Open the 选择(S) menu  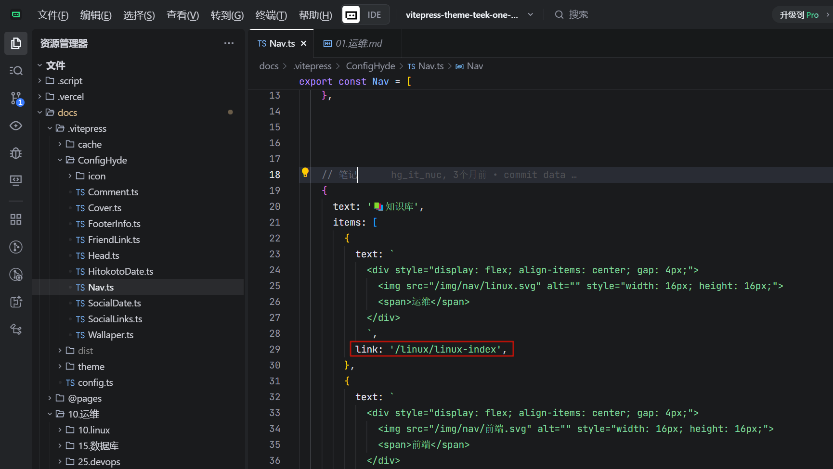(x=139, y=15)
